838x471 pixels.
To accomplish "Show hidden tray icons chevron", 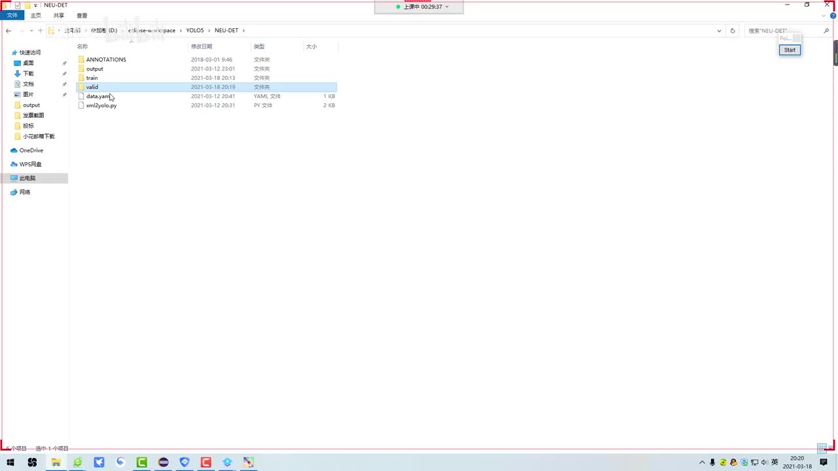I will point(702,462).
